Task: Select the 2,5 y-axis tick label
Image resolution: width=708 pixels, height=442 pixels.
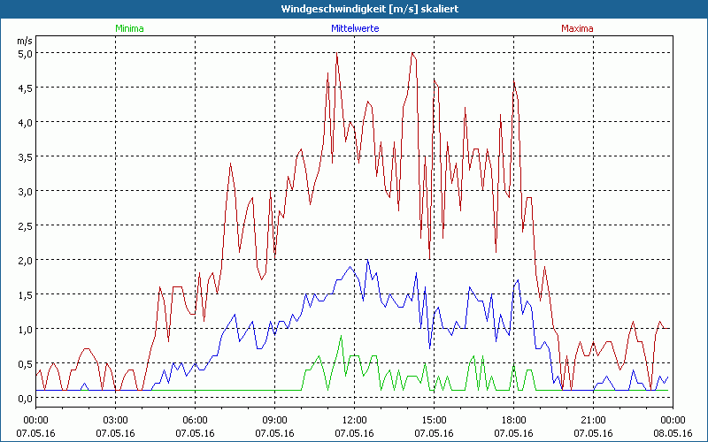Action: tap(26, 225)
